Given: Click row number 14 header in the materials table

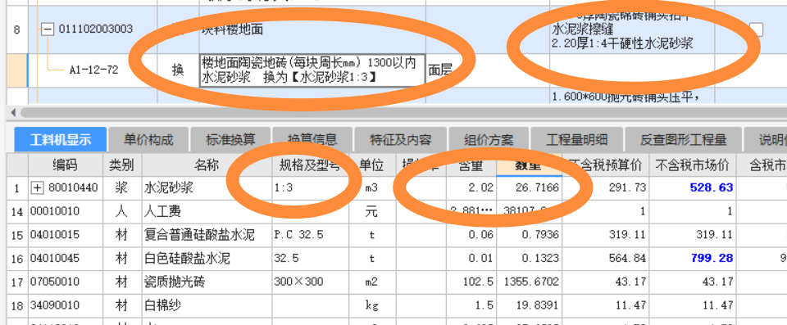Looking at the screenshot, I should [17, 212].
